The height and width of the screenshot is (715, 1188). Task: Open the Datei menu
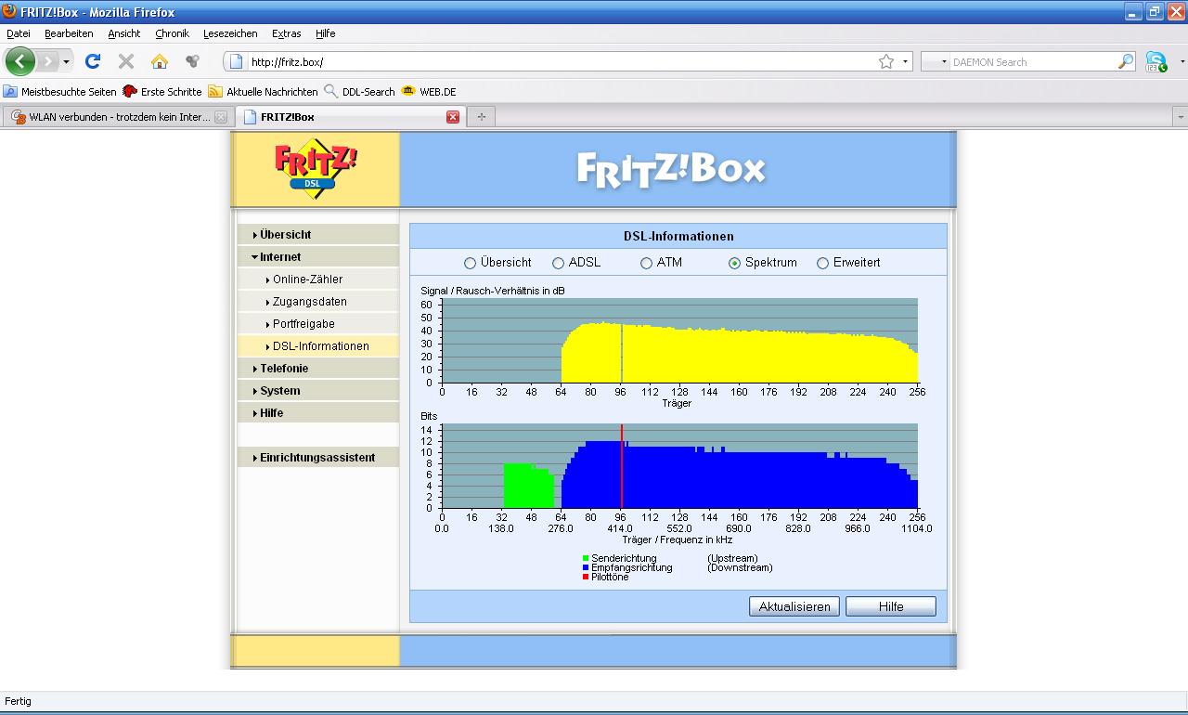coord(19,33)
